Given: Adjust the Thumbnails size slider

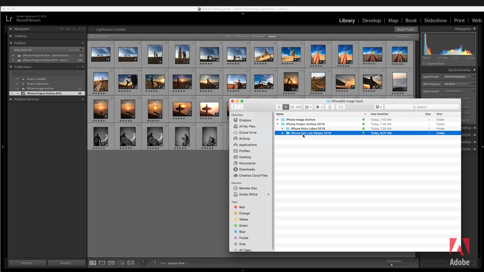Looking at the screenshot, I should pos(391,265).
